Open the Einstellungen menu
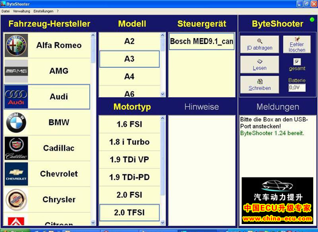 point(43,11)
